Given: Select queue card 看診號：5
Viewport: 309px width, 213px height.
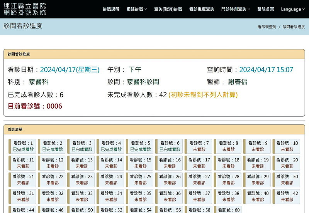Looking at the screenshot, I should coord(139,146).
